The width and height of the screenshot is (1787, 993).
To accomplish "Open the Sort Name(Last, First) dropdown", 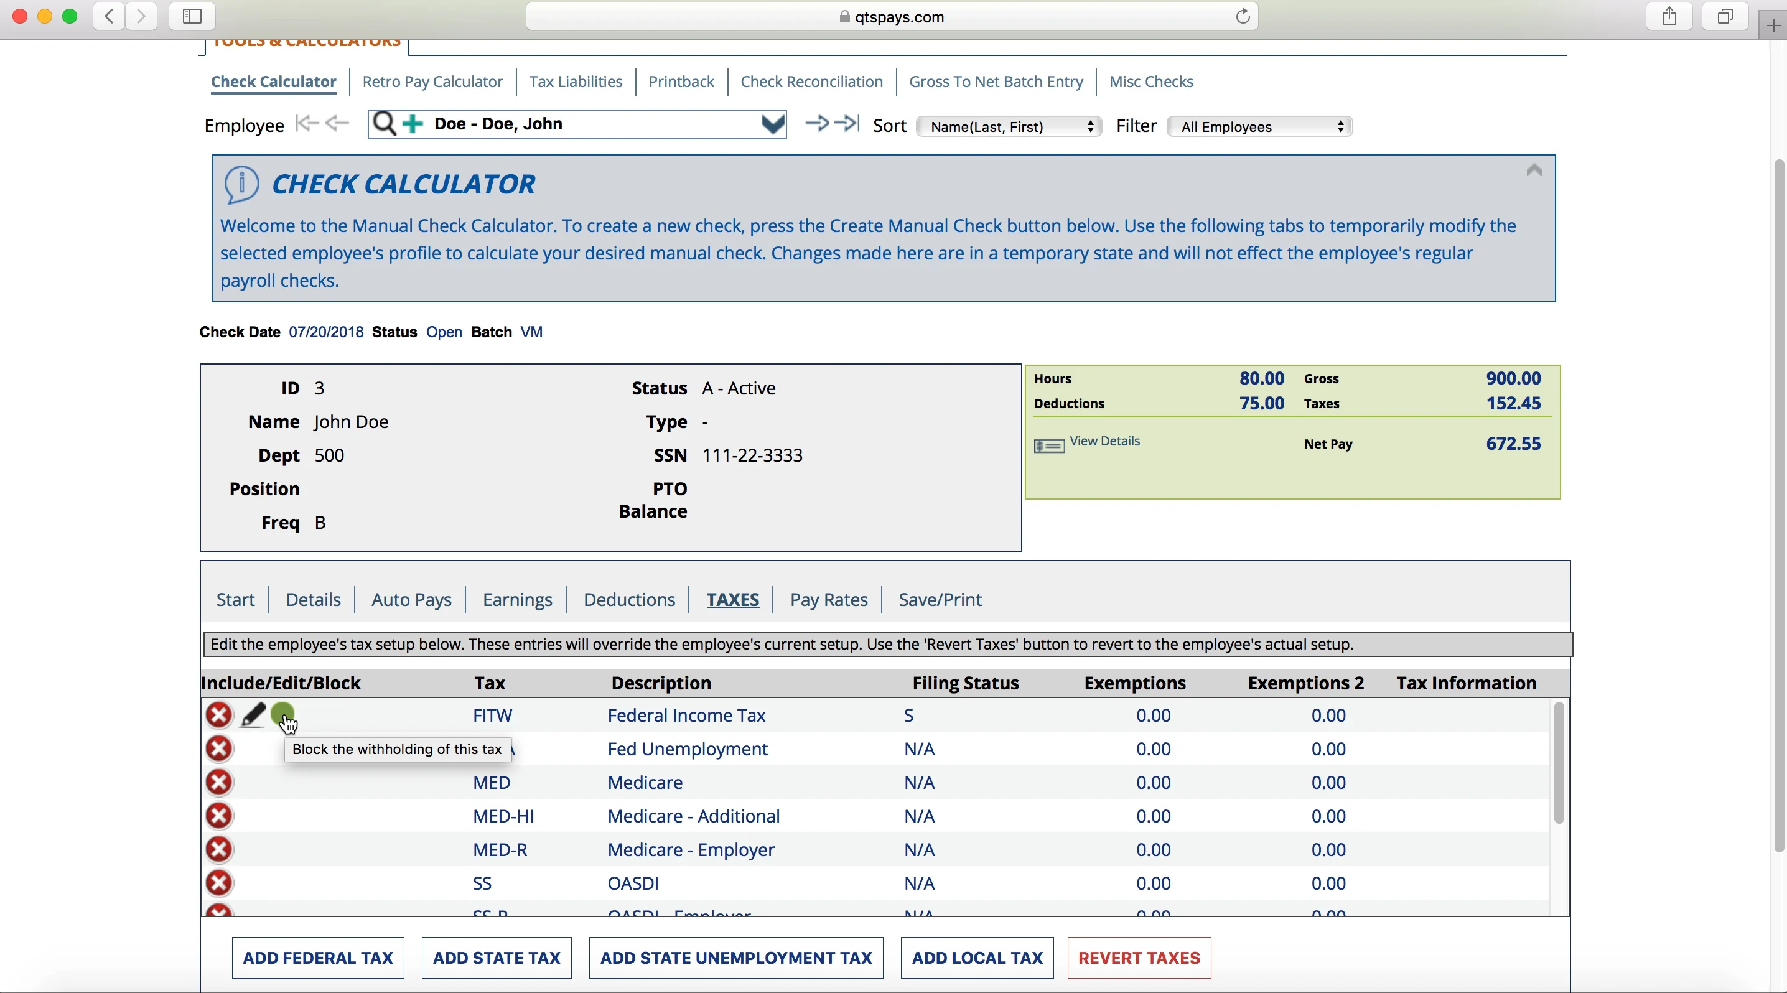I will point(1009,126).
